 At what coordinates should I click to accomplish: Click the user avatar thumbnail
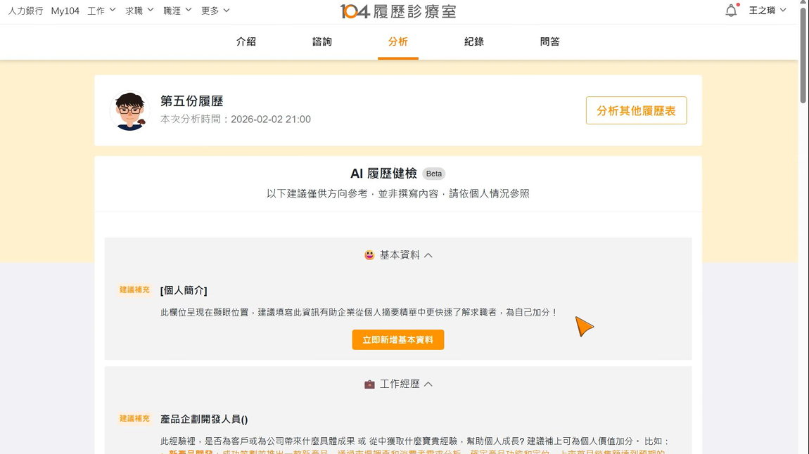click(130, 111)
